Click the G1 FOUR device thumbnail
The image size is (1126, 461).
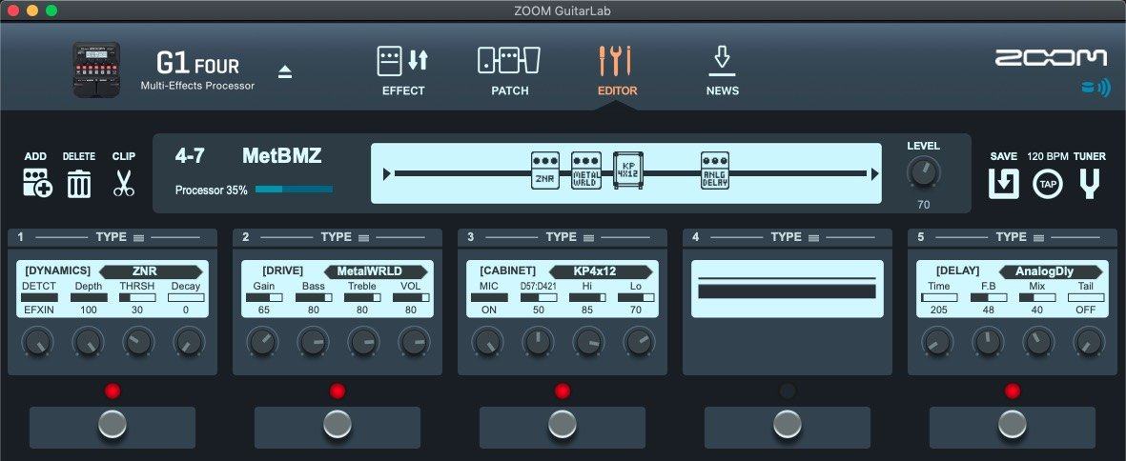[97, 70]
